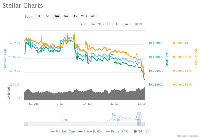
Task: Click the navigator scrollbar thumb grip
Action: (x=139, y=124)
